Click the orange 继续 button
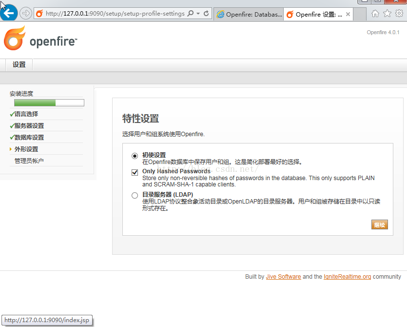 point(380,225)
